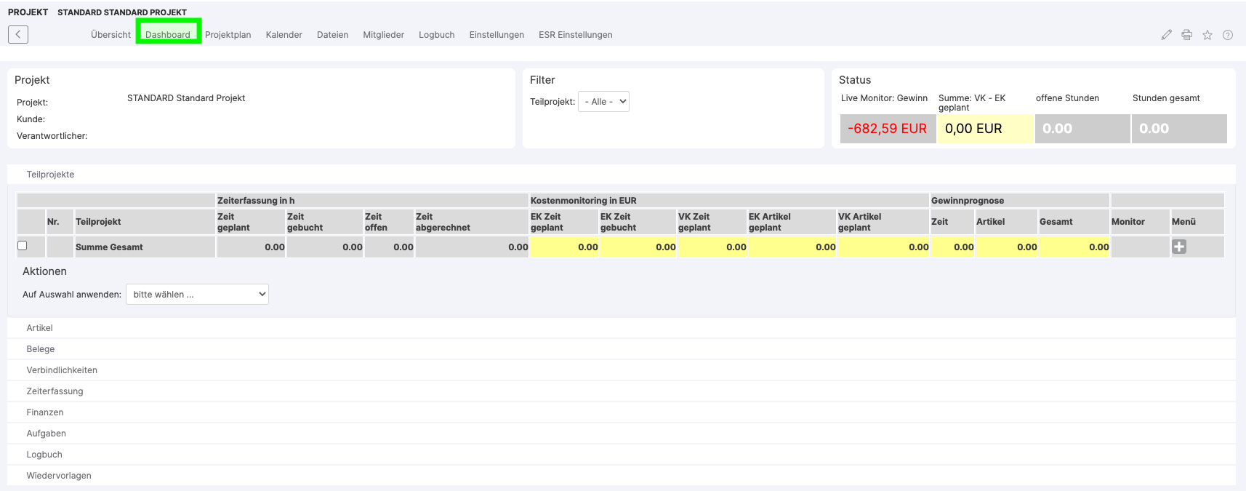Image resolution: width=1246 pixels, height=491 pixels.
Task: Open the 'Auf Auswahl anwenden' dropdown
Action: tap(197, 295)
